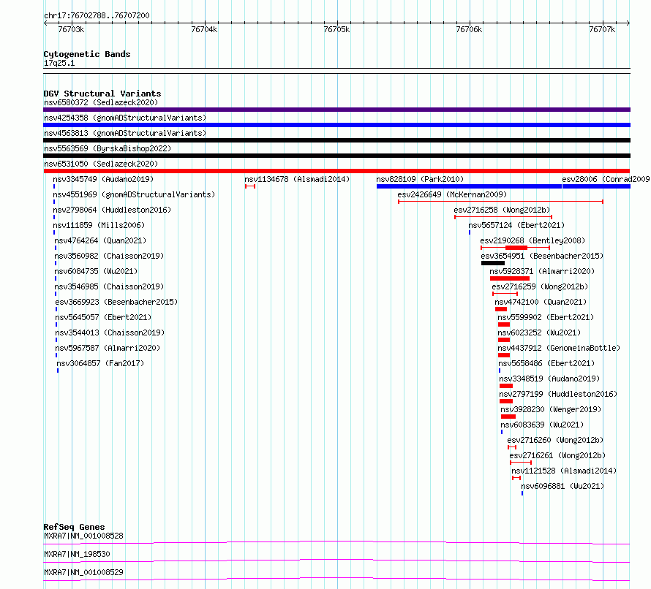Image resolution: width=651 pixels, height=589 pixels.
Task: Select the chr17:76702788..76707200 region label
Action: click(x=97, y=16)
